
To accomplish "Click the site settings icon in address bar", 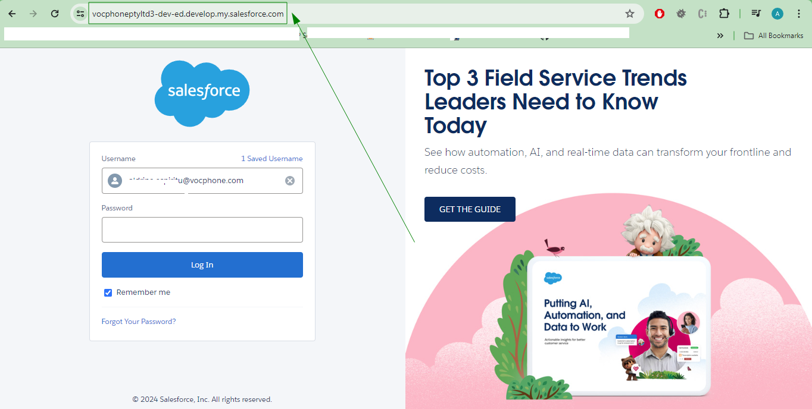I will tap(80, 13).
